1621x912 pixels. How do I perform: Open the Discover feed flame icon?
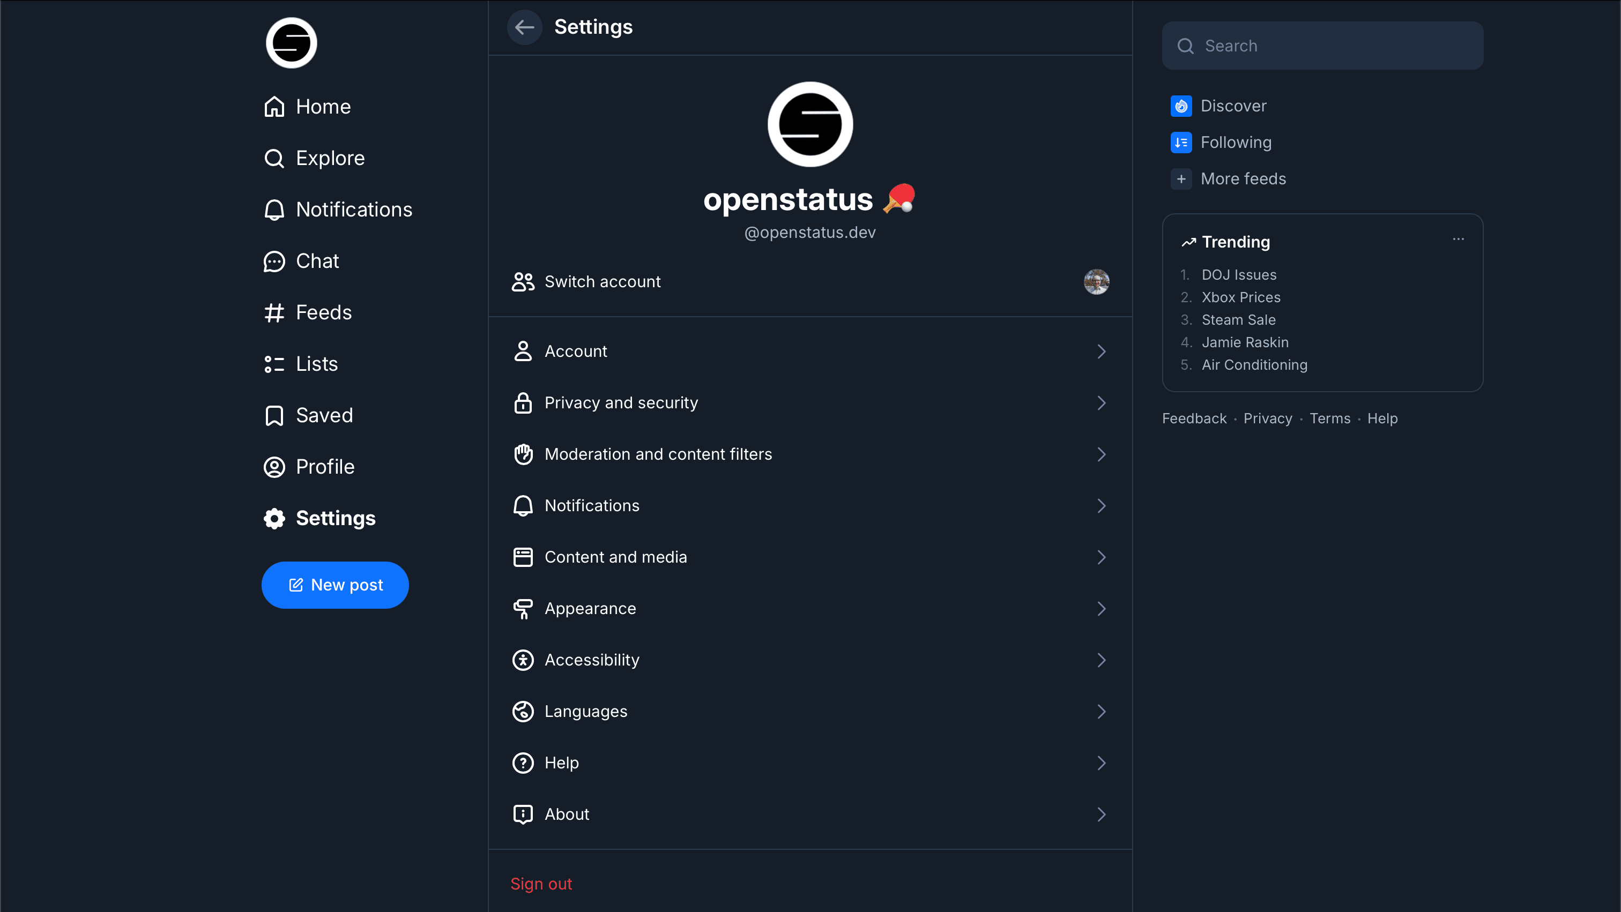point(1181,106)
